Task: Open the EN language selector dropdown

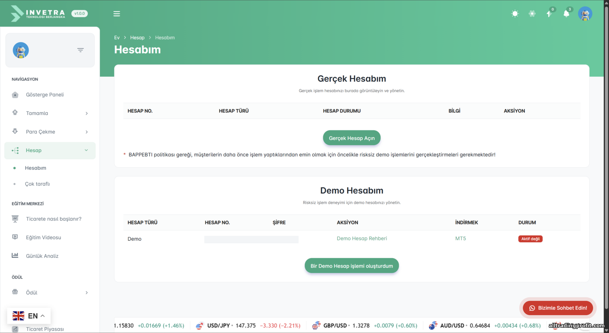Action: coord(29,316)
